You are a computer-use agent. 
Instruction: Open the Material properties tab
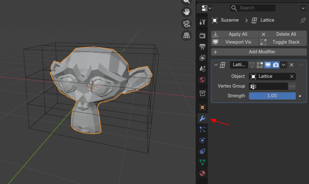click(x=202, y=173)
